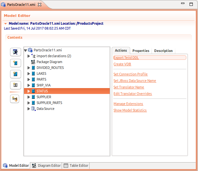The height and width of the screenshot is (171, 198).
Task: Switch to the Description tab
Action: (x=163, y=51)
